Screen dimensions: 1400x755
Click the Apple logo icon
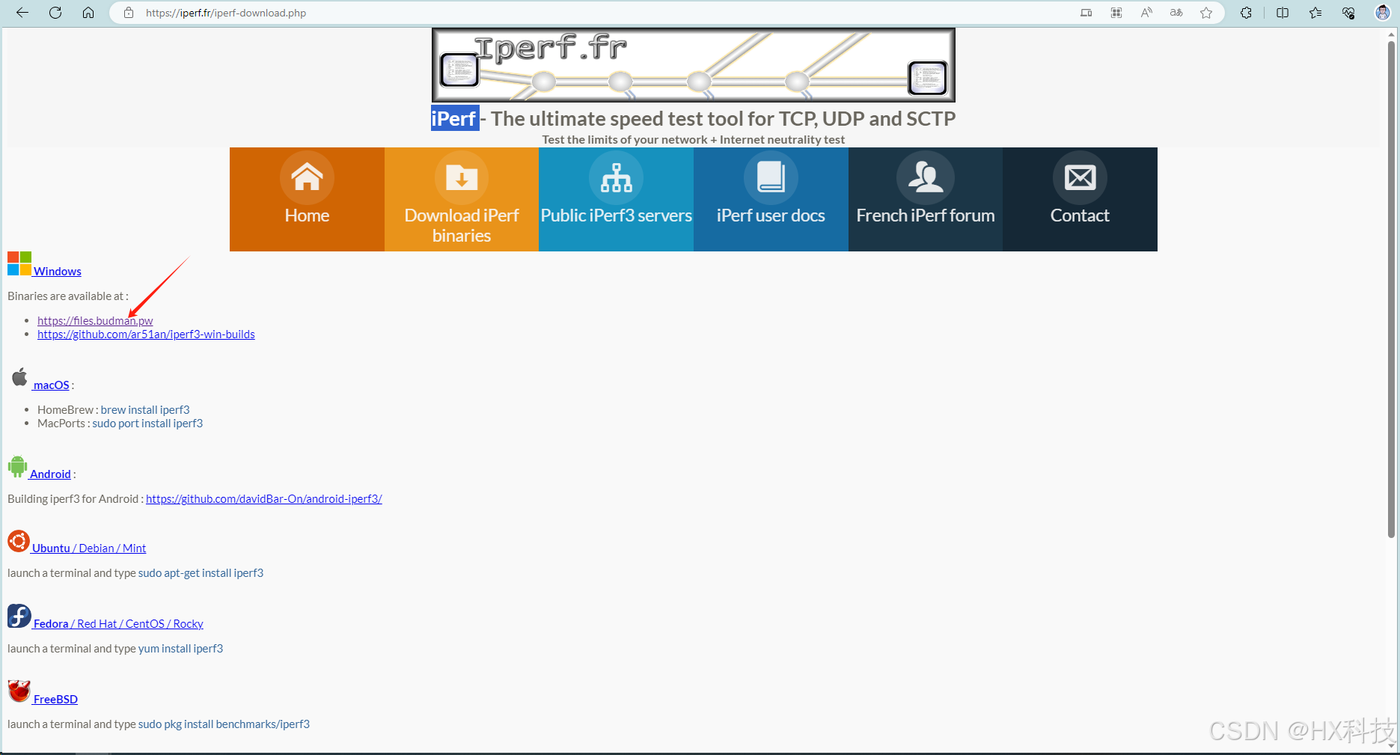tap(19, 377)
